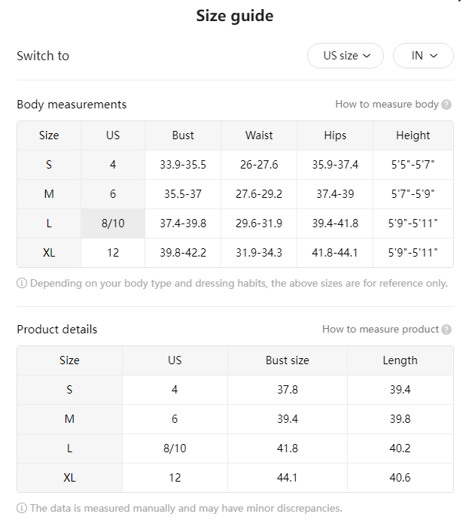
Task: Open the How to measure body link
Action: tap(387, 105)
